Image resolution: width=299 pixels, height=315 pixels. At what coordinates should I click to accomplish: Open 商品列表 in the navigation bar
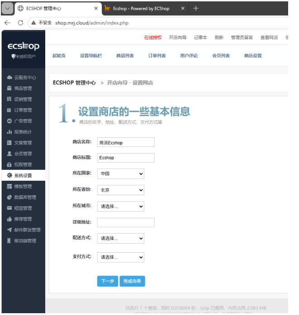(125, 56)
